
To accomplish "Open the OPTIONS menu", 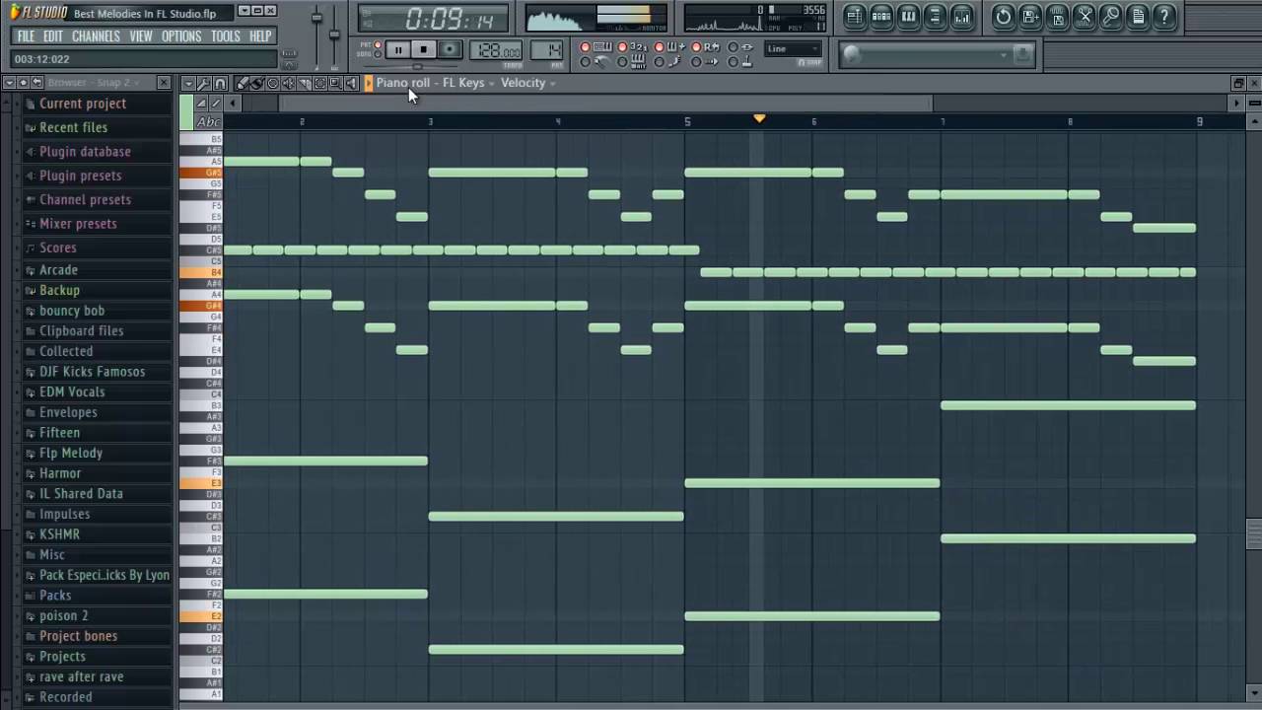I will [181, 36].
